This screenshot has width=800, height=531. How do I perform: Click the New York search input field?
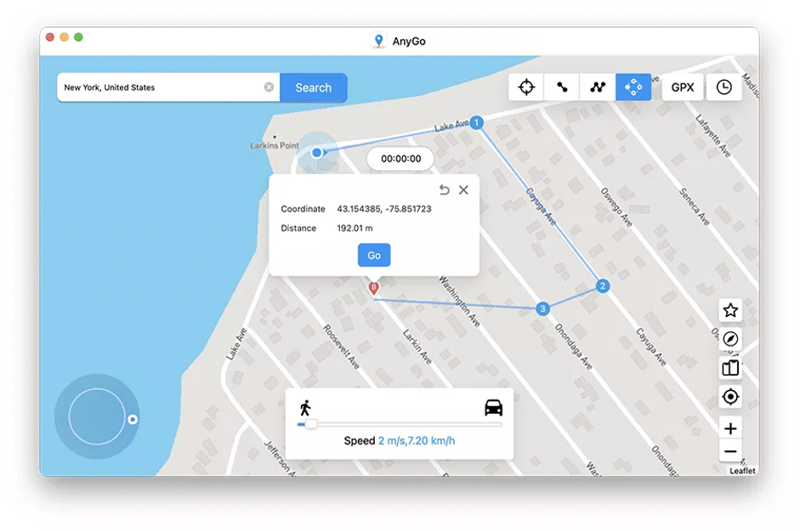(x=162, y=88)
